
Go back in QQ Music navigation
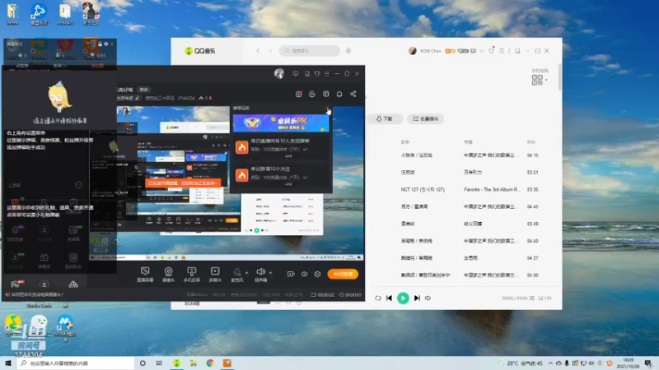coord(258,51)
